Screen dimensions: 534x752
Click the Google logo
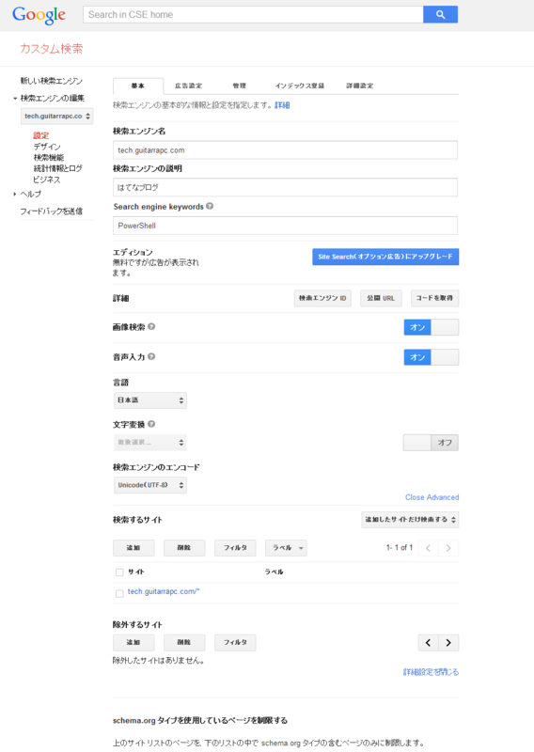[39, 15]
